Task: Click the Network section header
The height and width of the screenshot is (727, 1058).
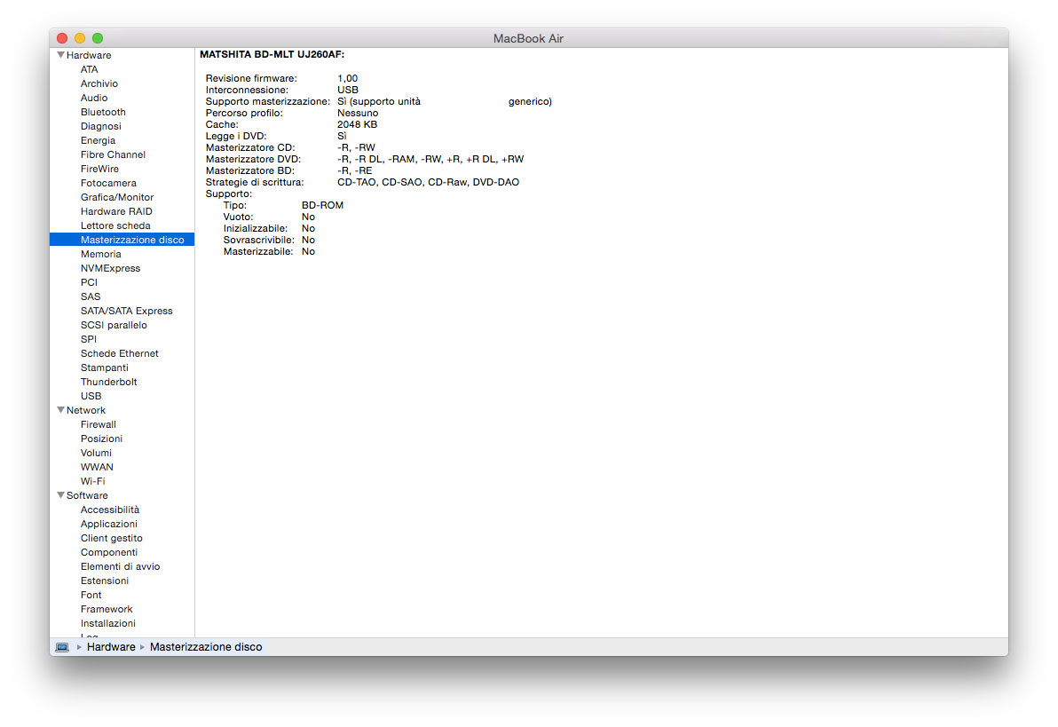Action: tap(86, 410)
